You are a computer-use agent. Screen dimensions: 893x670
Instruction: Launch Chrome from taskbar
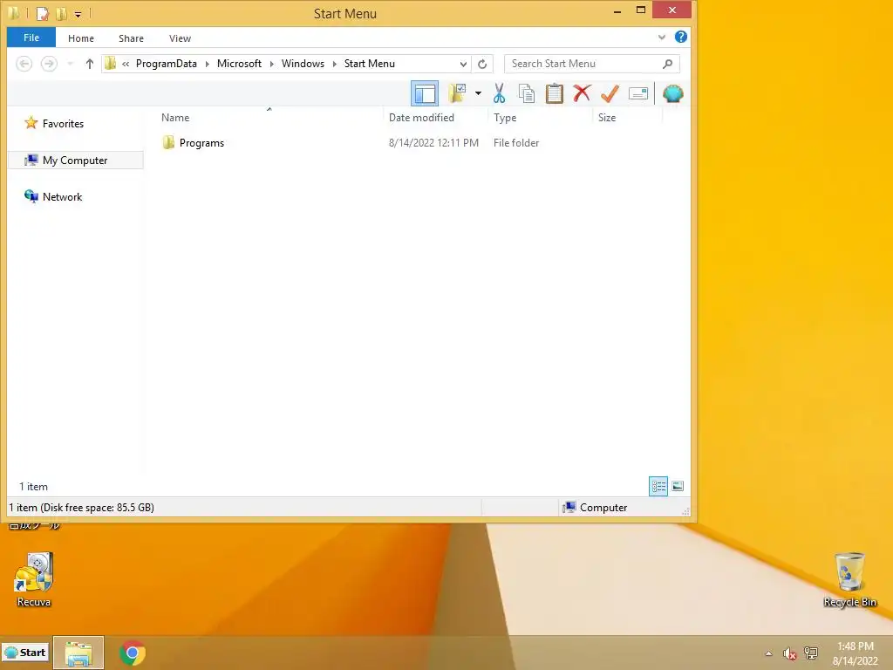133,653
